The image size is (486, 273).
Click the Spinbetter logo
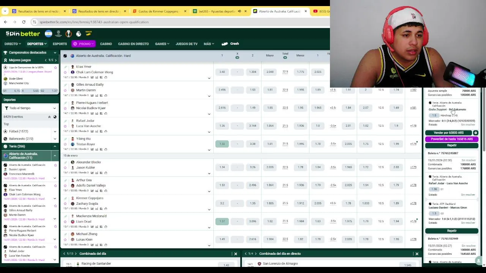point(23,34)
